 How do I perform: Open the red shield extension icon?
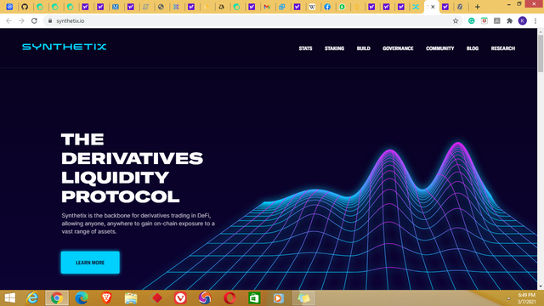point(484,20)
